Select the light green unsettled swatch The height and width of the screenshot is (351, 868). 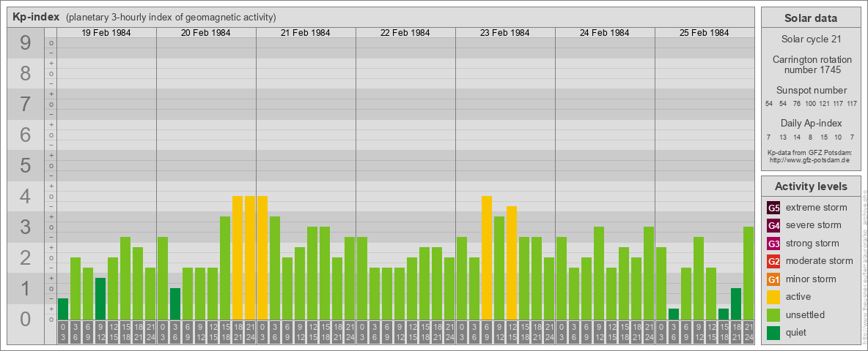773,314
